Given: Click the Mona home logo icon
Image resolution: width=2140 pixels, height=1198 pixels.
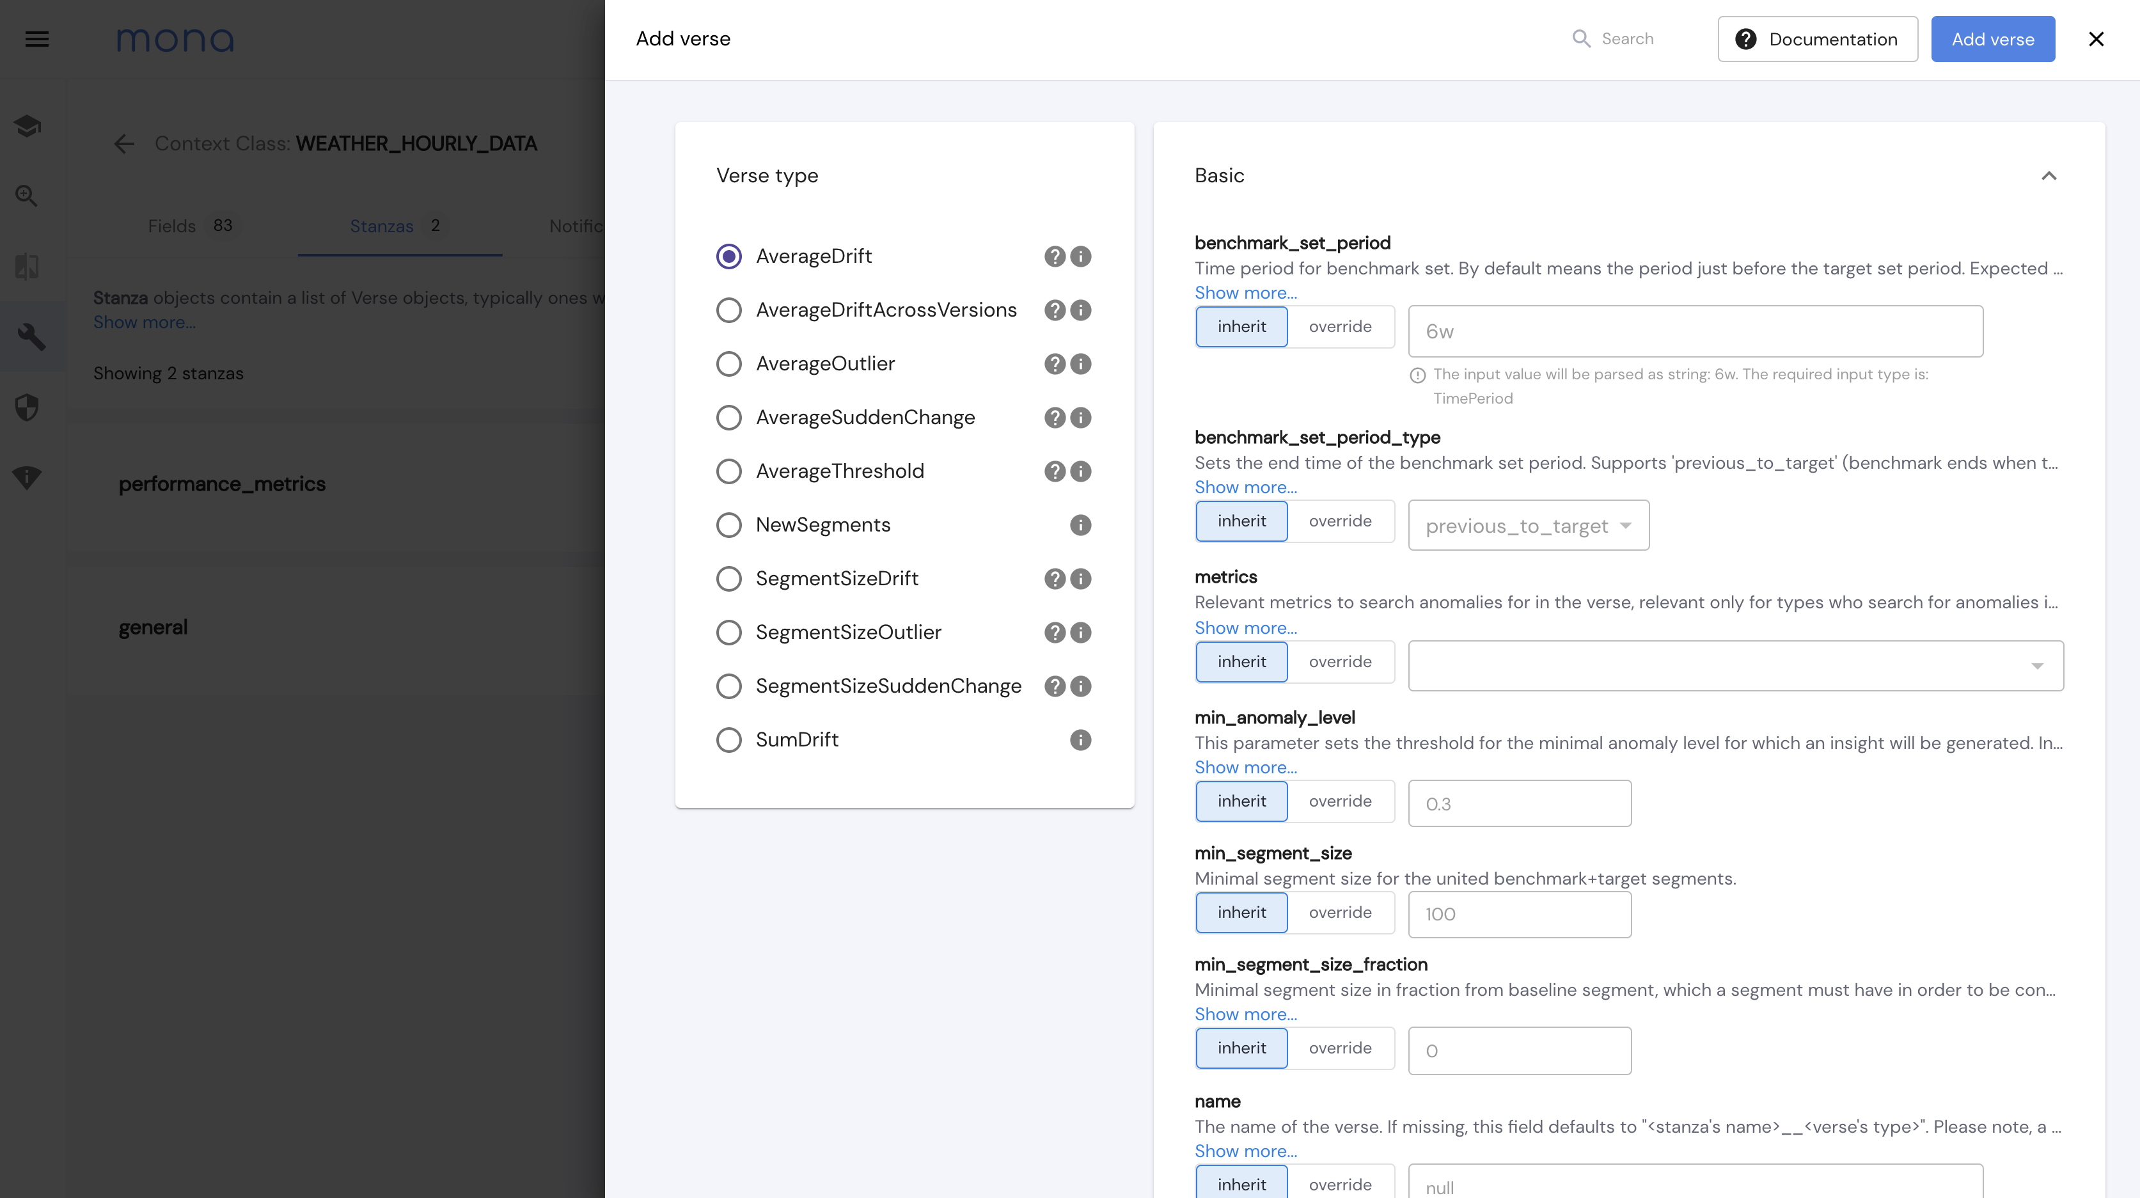Looking at the screenshot, I should point(175,38).
